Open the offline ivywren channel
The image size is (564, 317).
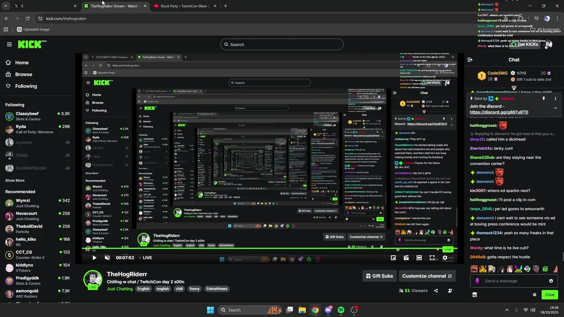tap(37, 142)
